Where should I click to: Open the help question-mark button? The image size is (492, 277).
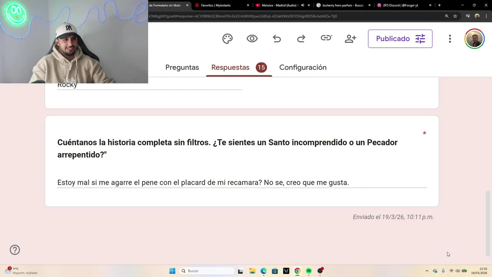15,250
